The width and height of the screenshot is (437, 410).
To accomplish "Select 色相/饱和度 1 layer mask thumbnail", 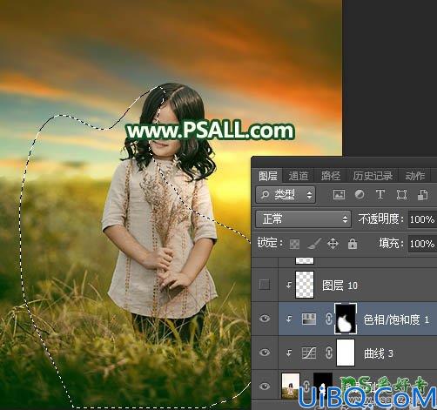I will pos(346,319).
